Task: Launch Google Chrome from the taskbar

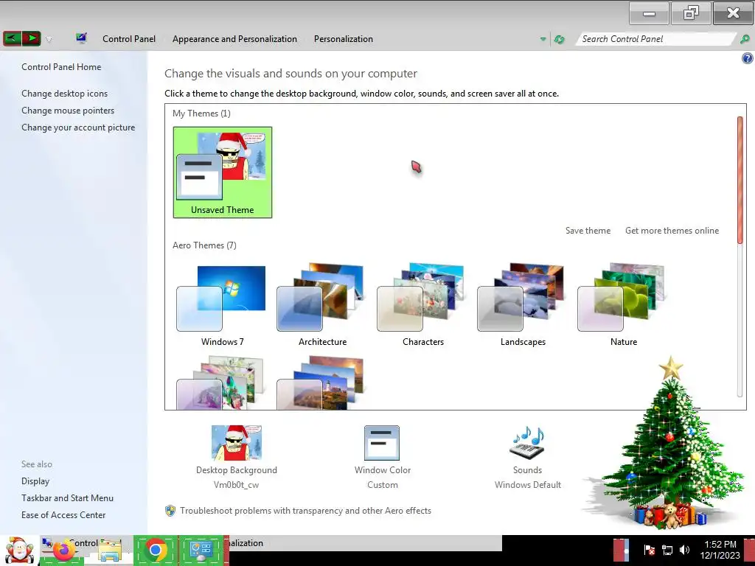Action: [156, 550]
